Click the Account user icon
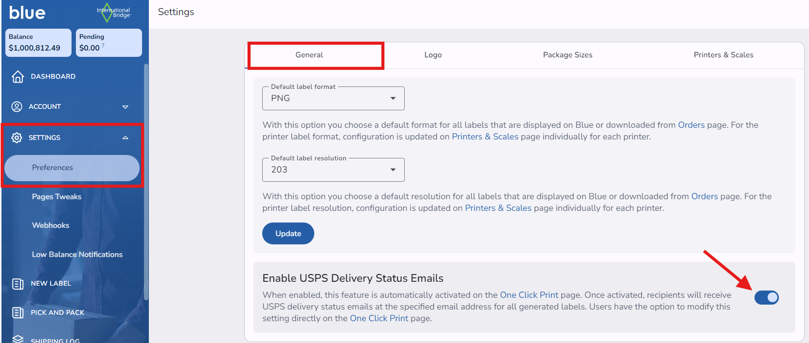Image resolution: width=809 pixels, height=343 pixels. point(17,107)
